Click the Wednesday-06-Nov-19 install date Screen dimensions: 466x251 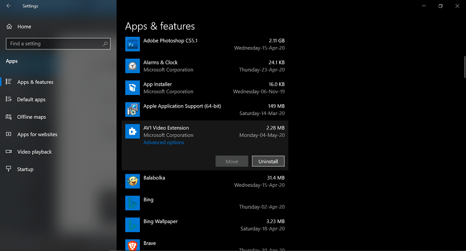click(x=259, y=91)
